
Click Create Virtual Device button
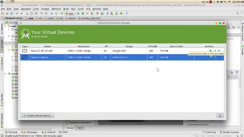click(37, 116)
